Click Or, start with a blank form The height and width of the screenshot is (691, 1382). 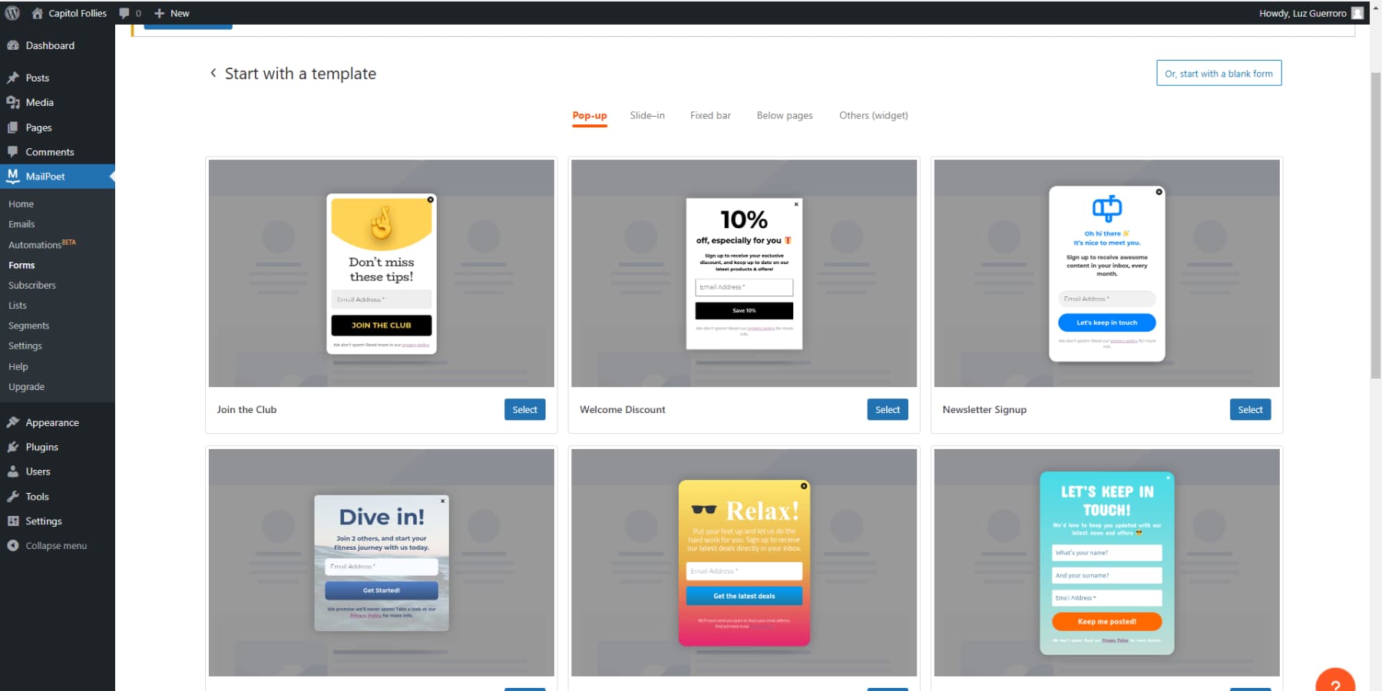tap(1218, 73)
